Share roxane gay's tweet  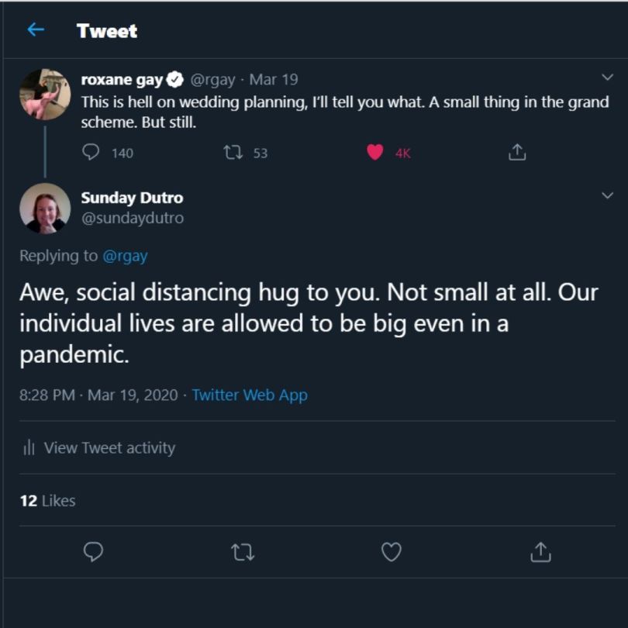click(517, 153)
